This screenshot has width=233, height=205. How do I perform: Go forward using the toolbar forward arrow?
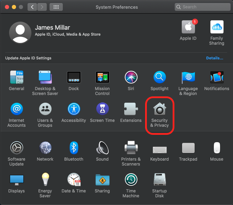tap(42, 7)
